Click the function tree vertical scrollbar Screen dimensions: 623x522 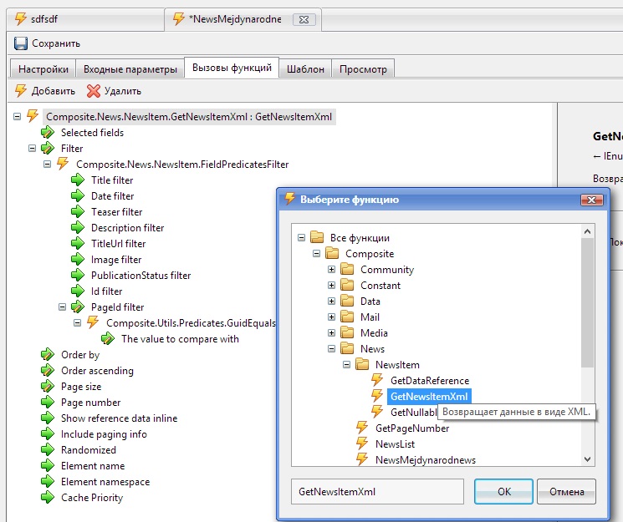click(587, 301)
